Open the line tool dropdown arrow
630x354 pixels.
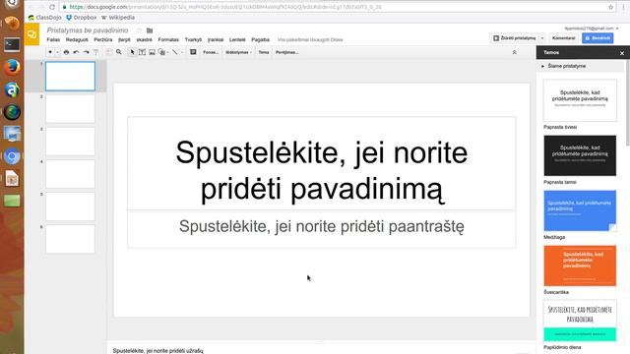tap(181, 52)
